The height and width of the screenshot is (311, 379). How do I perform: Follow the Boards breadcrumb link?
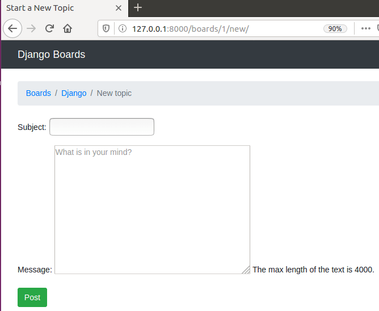tap(39, 93)
